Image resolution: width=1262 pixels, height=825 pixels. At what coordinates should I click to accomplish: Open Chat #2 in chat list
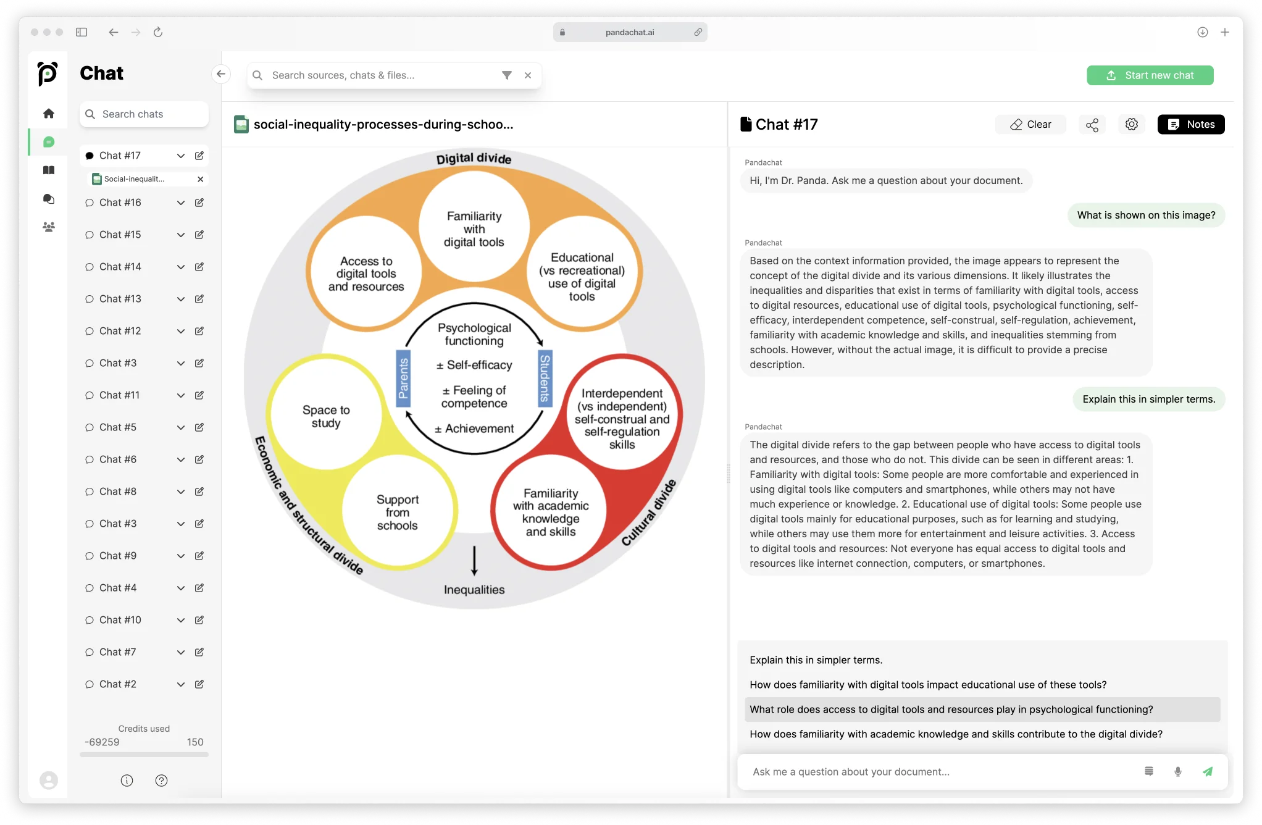point(118,684)
